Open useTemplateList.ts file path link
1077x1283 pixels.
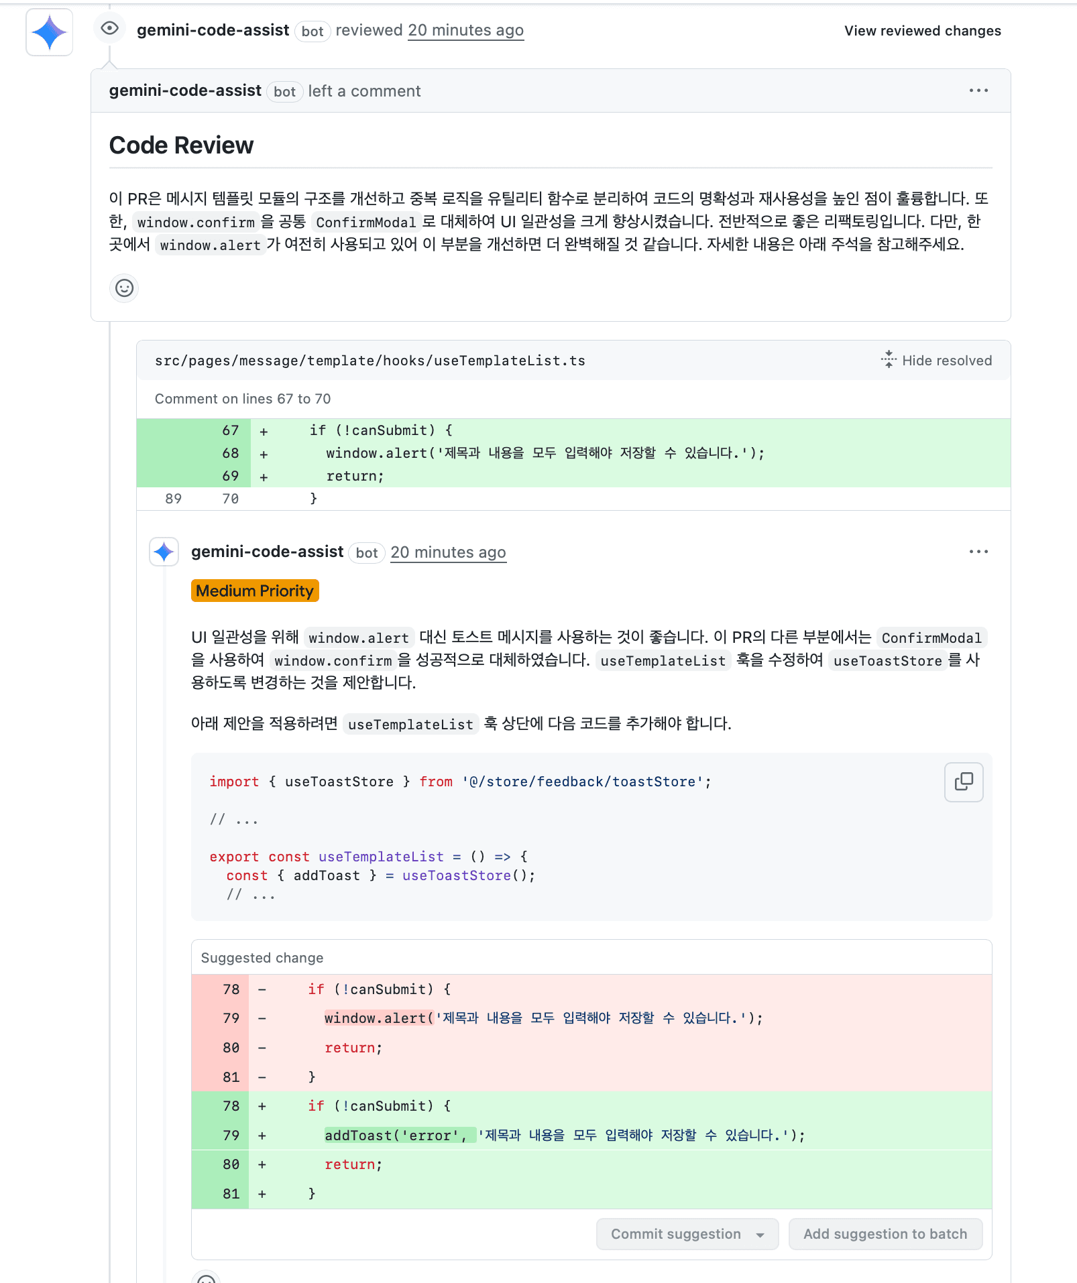click(370, 361)
